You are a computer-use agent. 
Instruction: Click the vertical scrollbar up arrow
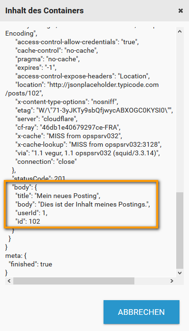180,32
